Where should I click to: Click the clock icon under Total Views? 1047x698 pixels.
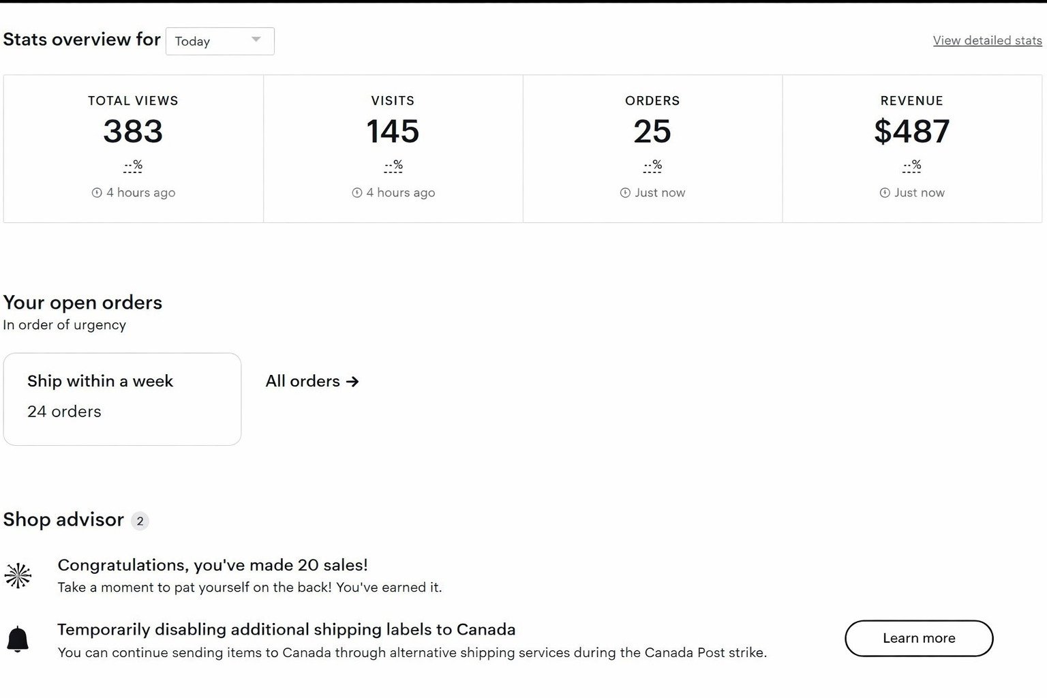point(97,193)
